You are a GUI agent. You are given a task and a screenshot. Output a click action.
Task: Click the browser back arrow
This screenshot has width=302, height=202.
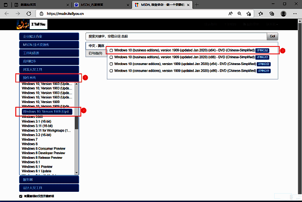[7, 14]
